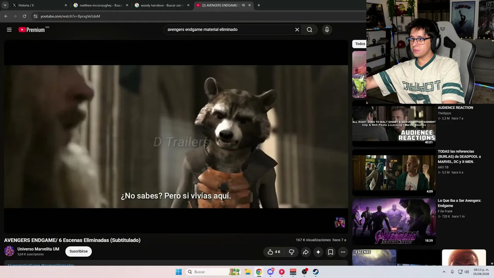The height and width of the screenshot is (278, 494).
Task: Click the channel watermark in the player corner
Action: point(340,222)
